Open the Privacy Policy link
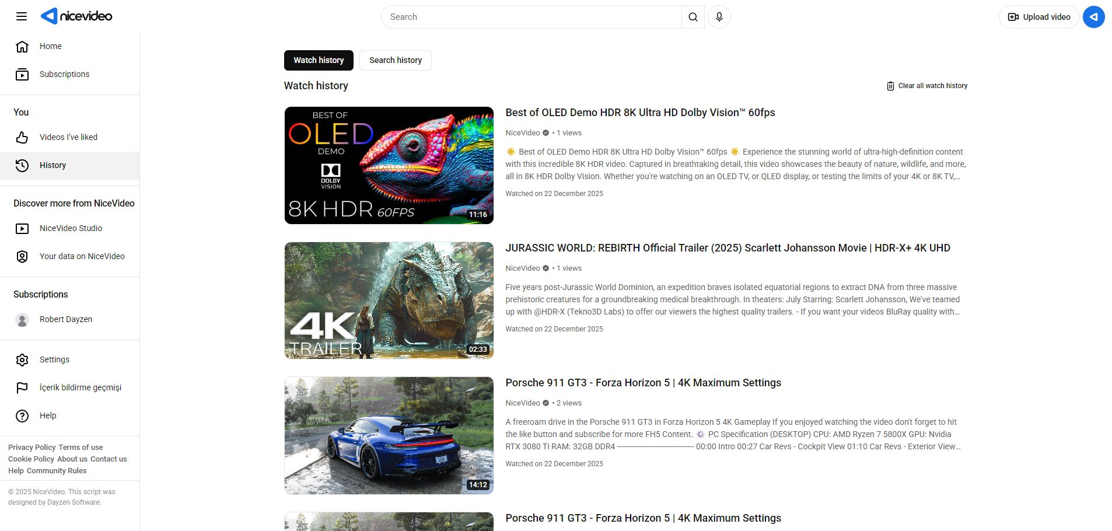1112x531 pixels. pyautogui.click(x=32, y=448)
